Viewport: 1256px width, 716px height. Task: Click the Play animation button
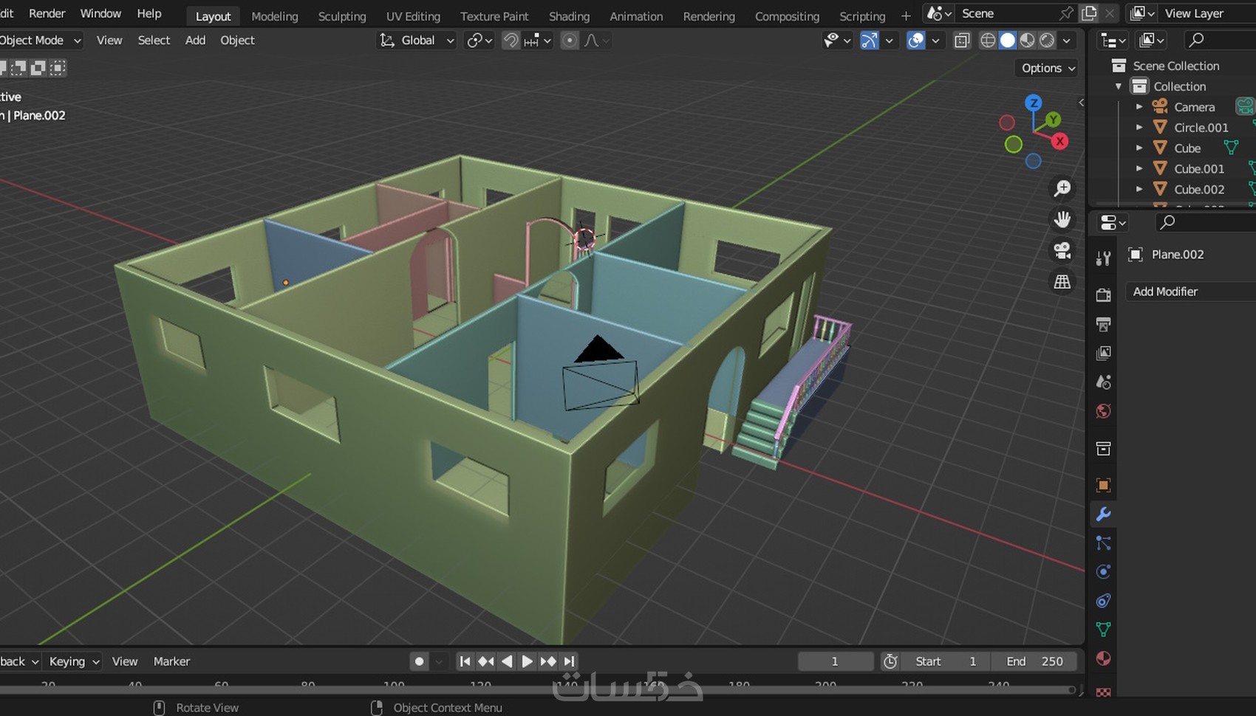527,661
